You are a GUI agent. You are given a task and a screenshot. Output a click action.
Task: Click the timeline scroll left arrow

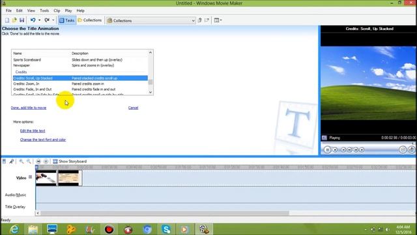tap(38, 213)
